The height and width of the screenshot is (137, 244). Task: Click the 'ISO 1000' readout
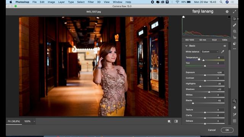(x=189, y=40)
